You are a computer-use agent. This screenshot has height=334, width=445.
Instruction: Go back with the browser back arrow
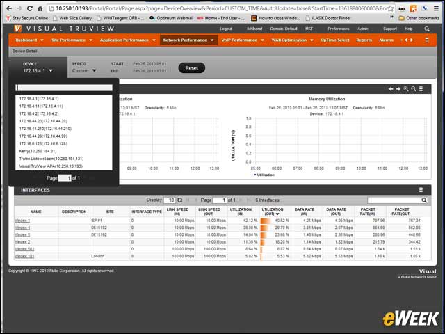pos(9,8)
